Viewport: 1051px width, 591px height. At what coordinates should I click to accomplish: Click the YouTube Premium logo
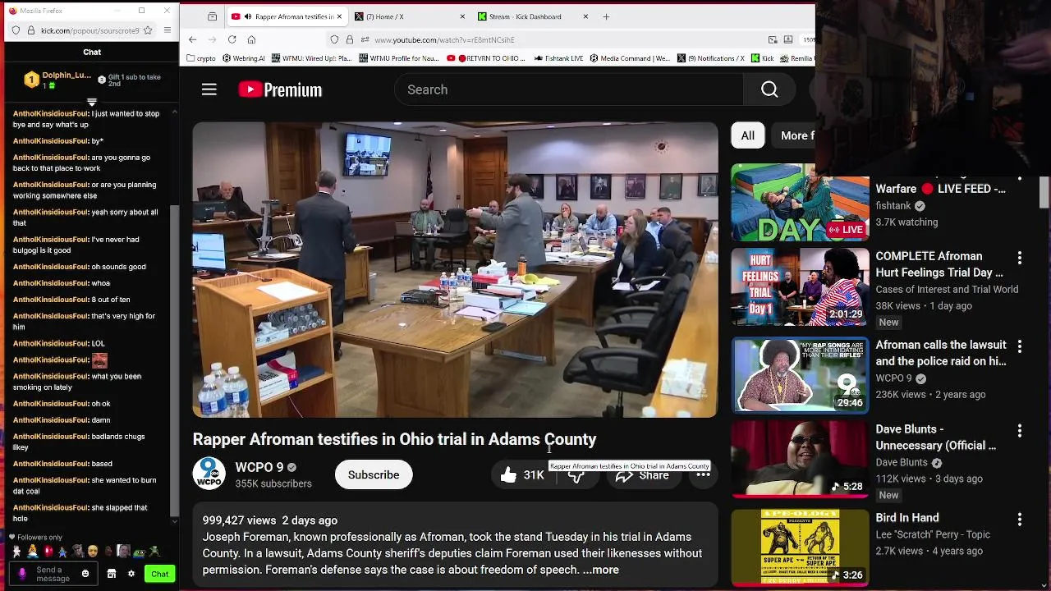point(280,89)
